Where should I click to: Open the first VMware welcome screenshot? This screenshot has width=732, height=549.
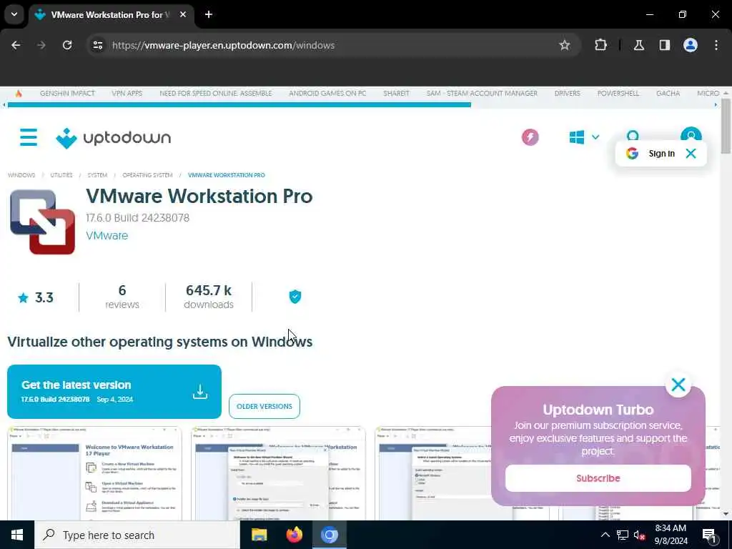94,473
